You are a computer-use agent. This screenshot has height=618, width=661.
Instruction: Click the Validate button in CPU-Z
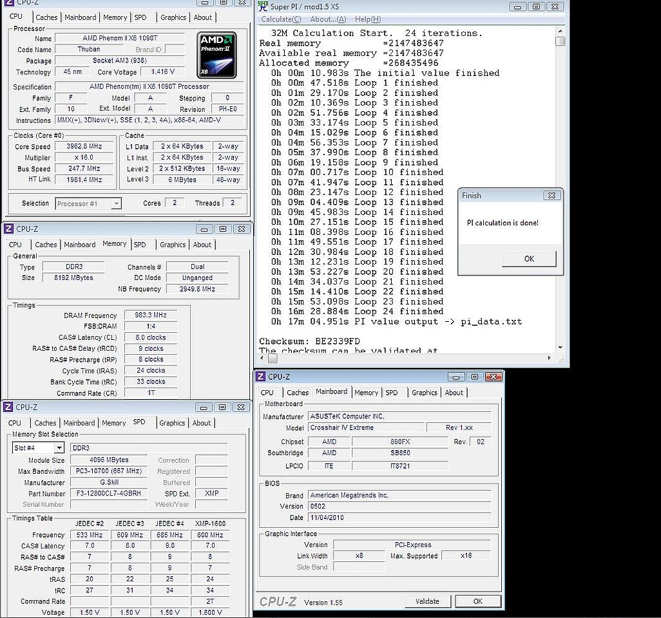tap(427, 601)
